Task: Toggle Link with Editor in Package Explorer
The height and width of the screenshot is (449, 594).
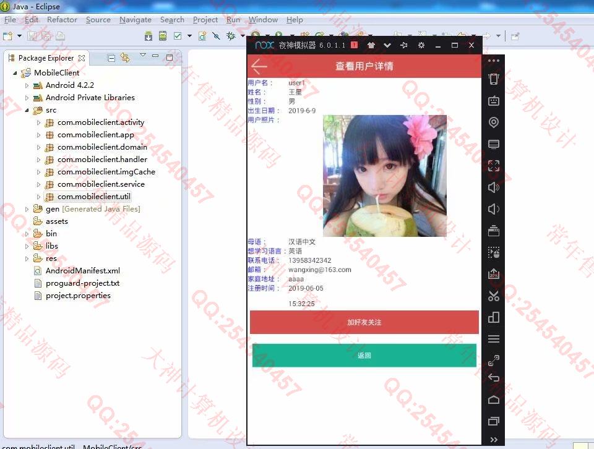Action: tap(125, 58)
